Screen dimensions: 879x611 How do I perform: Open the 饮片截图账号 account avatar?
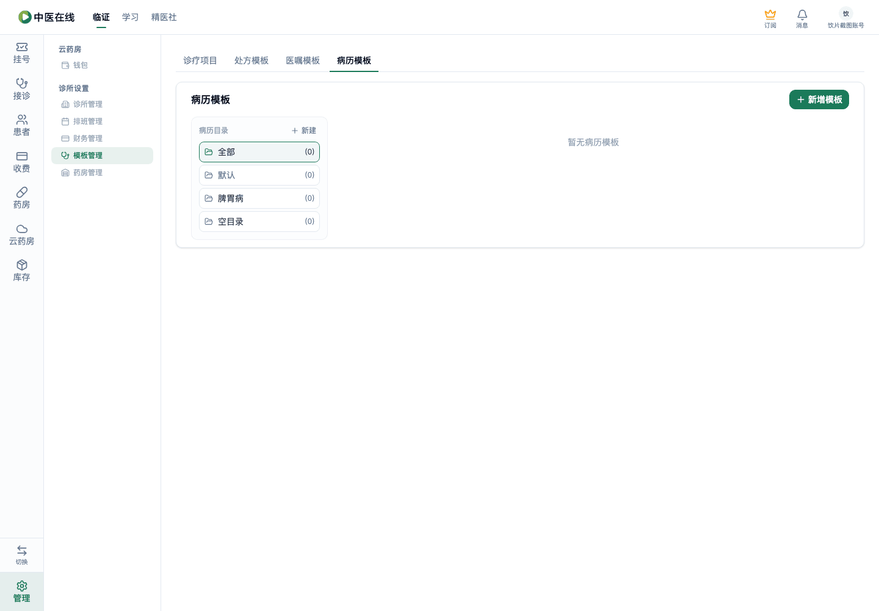(845, 13)
